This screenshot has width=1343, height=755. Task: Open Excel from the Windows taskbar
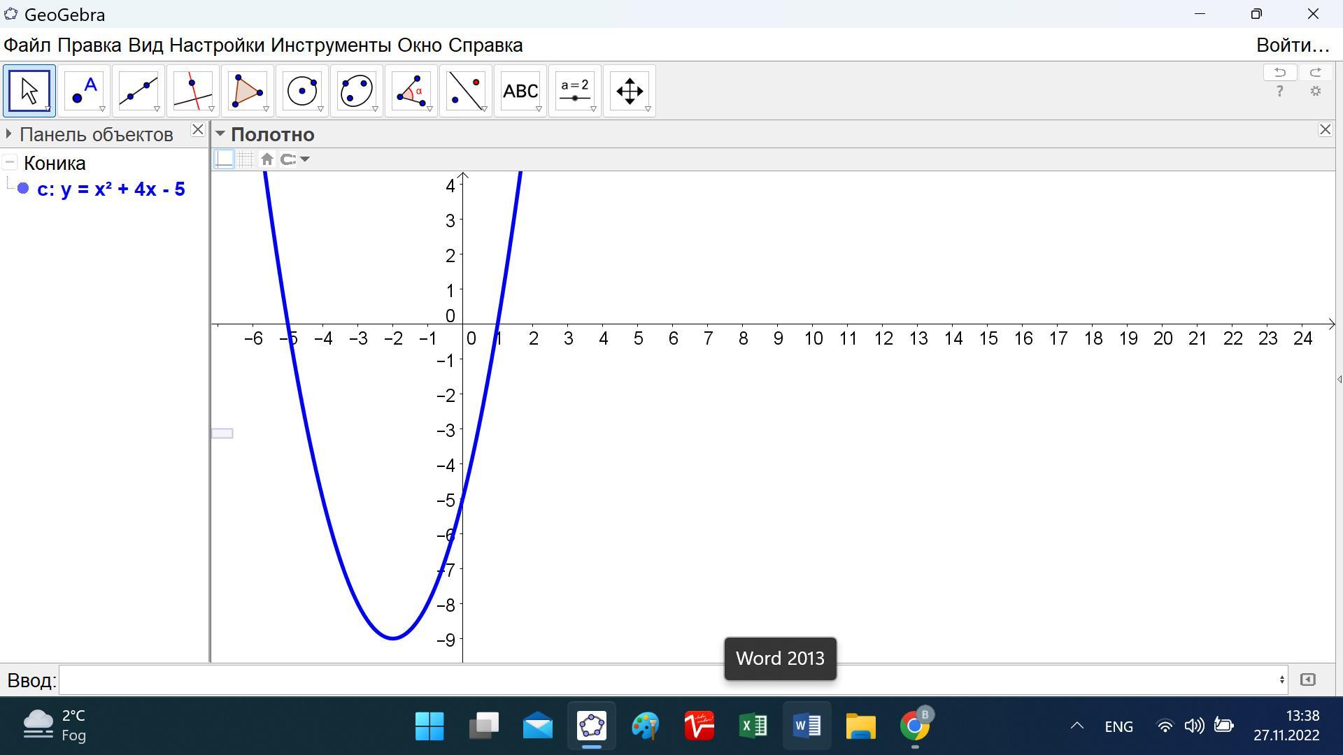(753, 726)
